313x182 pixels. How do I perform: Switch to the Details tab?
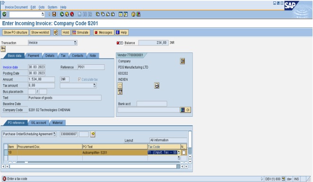pos(50,56)
